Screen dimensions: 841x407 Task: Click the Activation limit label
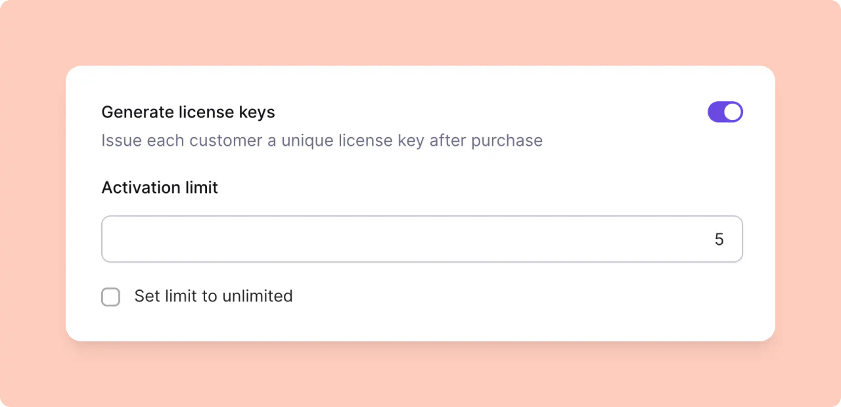tap(159, 188)
